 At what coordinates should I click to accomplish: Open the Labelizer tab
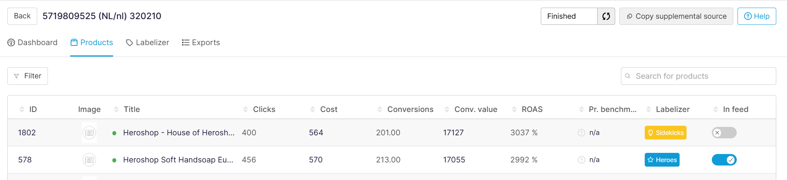coord(148,42)
